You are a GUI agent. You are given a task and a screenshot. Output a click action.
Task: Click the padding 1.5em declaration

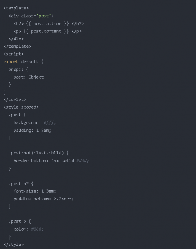pyautogui.click(x=32, y=131)
